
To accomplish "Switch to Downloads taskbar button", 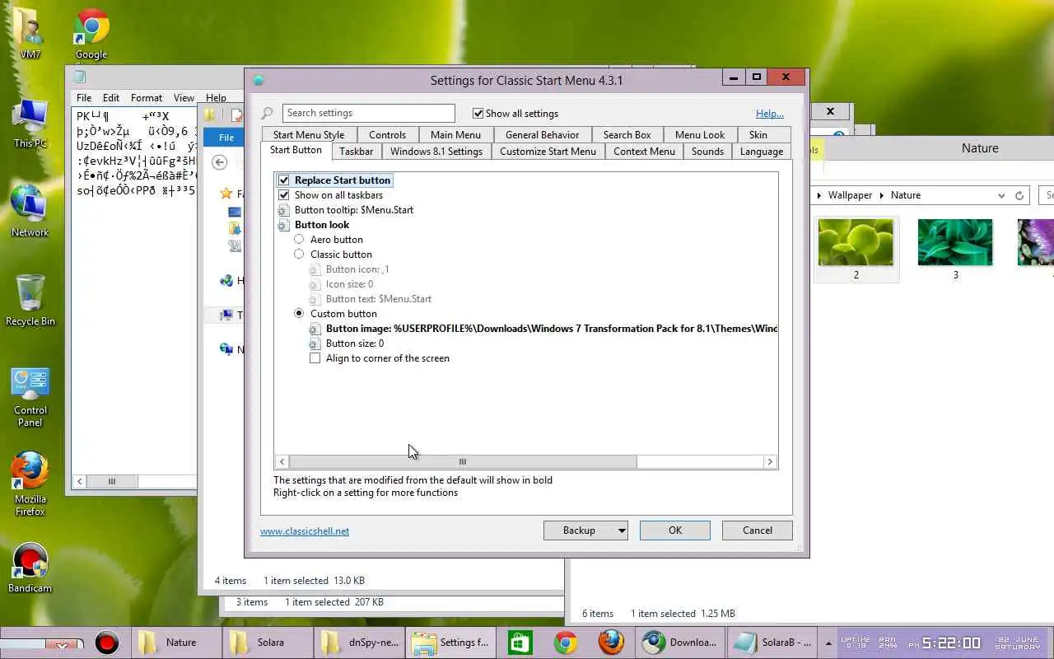I will click(681, 643).
